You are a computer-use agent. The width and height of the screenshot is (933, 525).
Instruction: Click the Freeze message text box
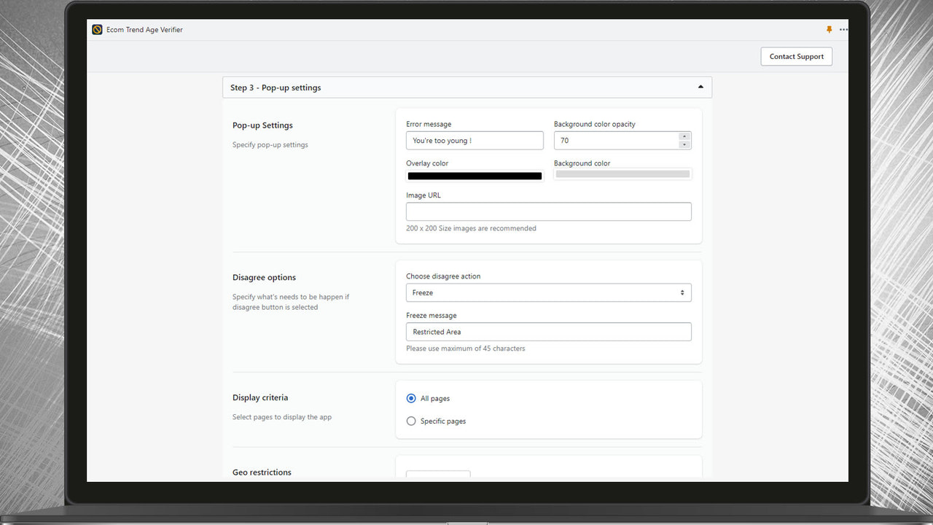[x=548, y=332]
